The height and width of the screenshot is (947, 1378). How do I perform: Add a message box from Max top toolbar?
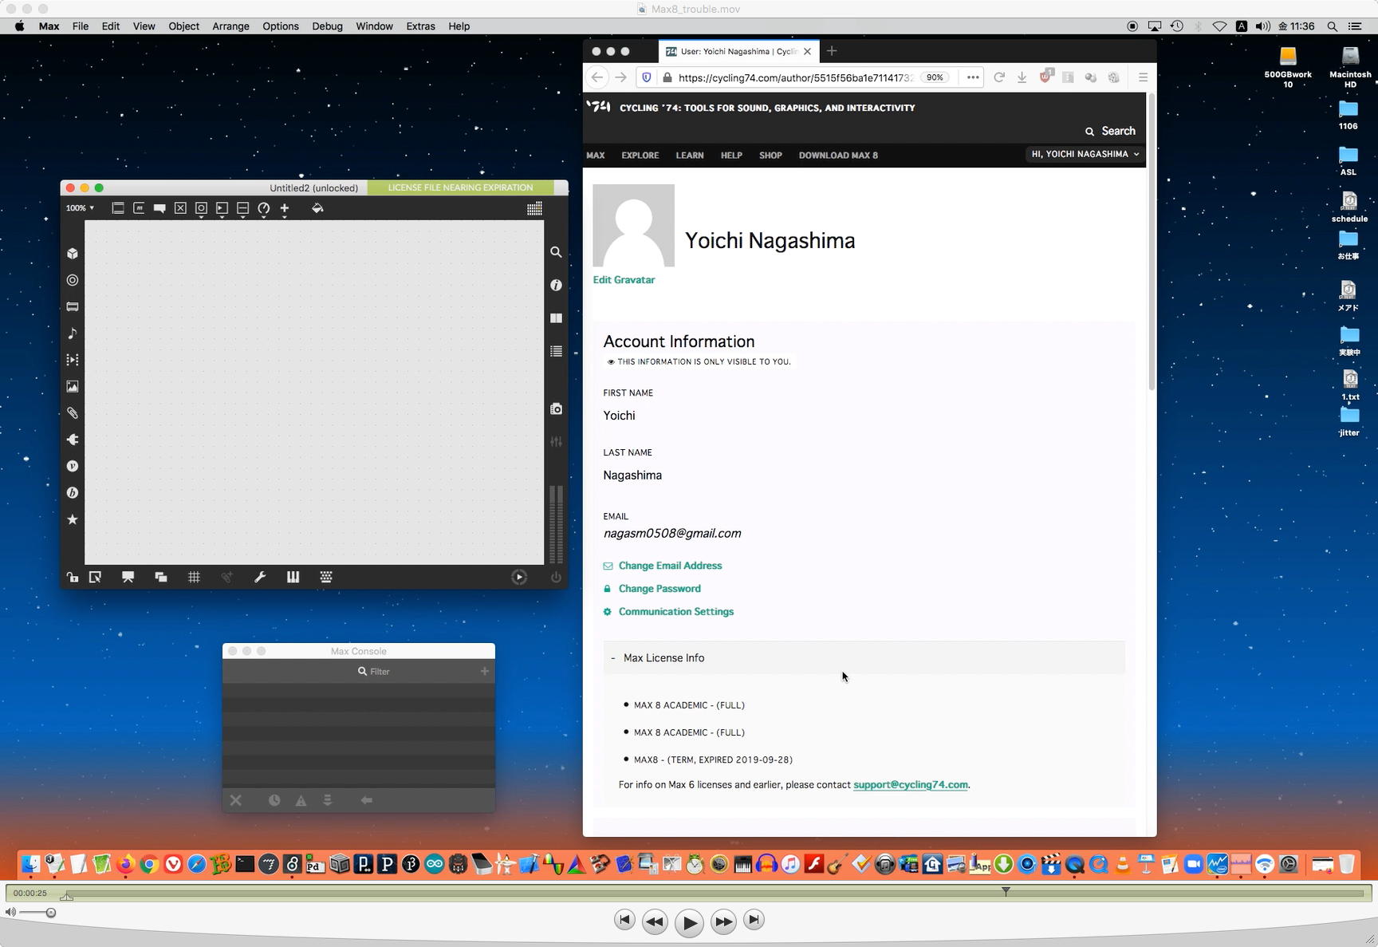tap(139, 208)
